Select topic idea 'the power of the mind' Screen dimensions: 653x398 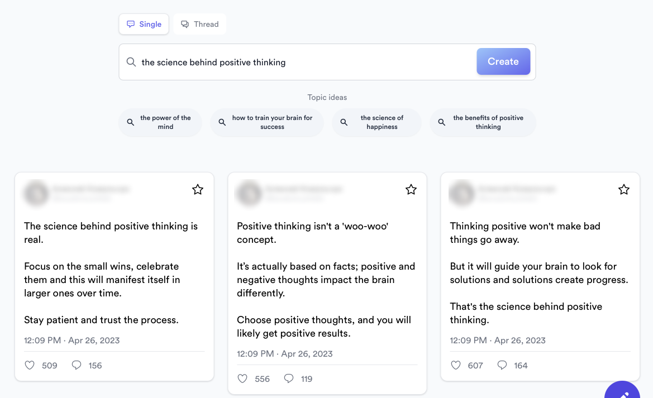pyautogui.click(x=160, y=122)
